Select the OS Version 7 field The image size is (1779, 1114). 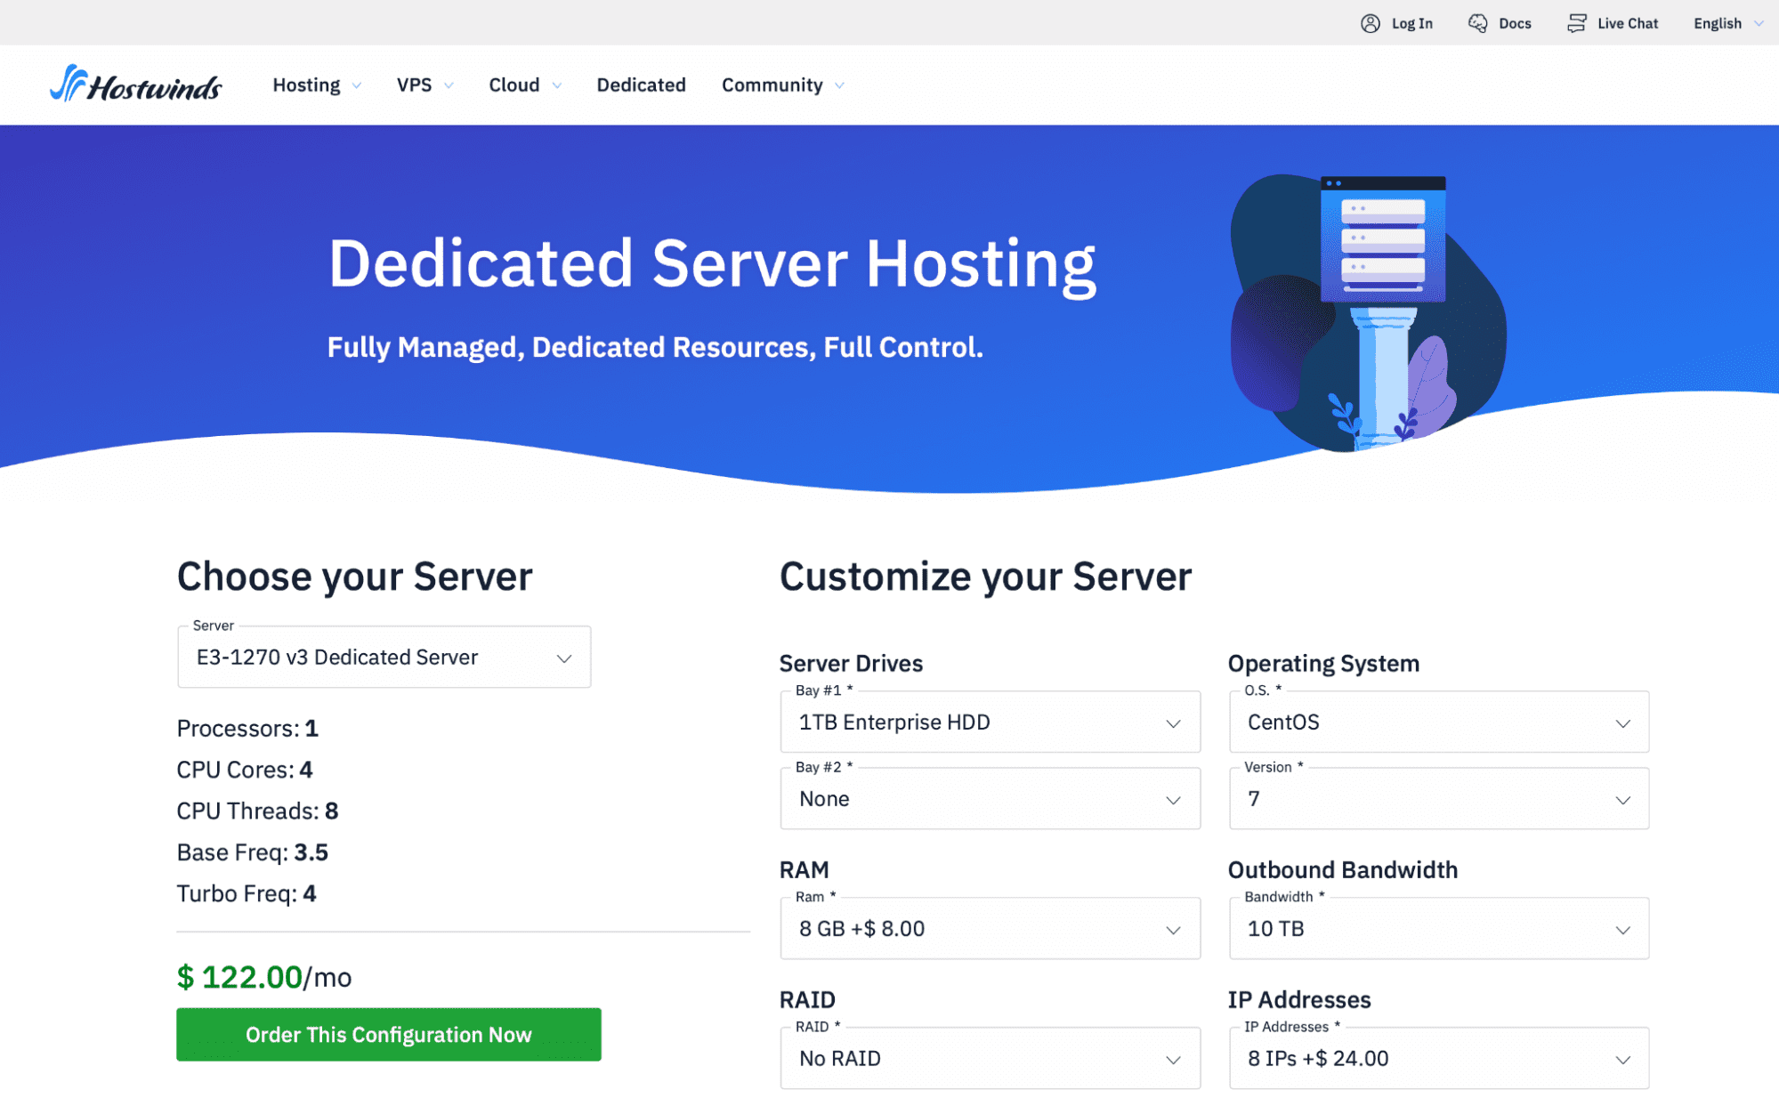point(1437,798)
